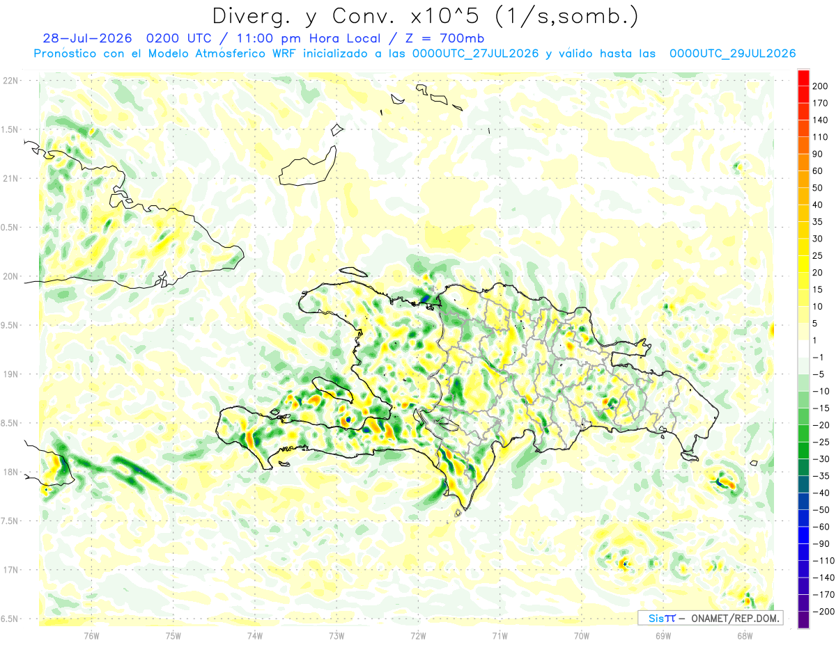Click the 76W longitude label
Screen dimensions: 836x645
[x=91, y=635]
